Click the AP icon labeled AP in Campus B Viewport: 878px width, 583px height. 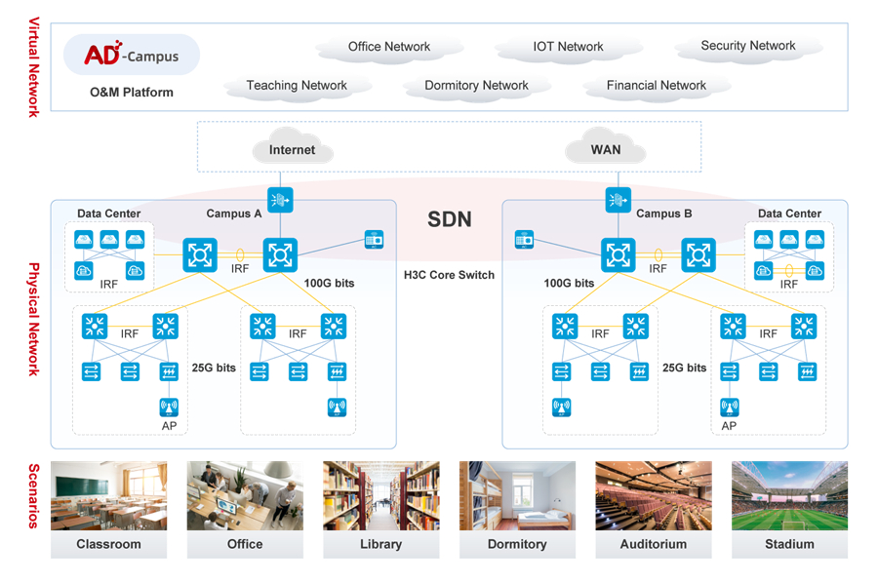(x=730, y=408)
